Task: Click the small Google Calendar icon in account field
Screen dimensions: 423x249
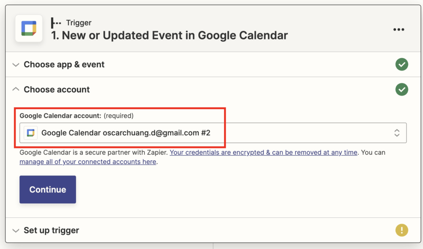Action: tap(30, 133)
